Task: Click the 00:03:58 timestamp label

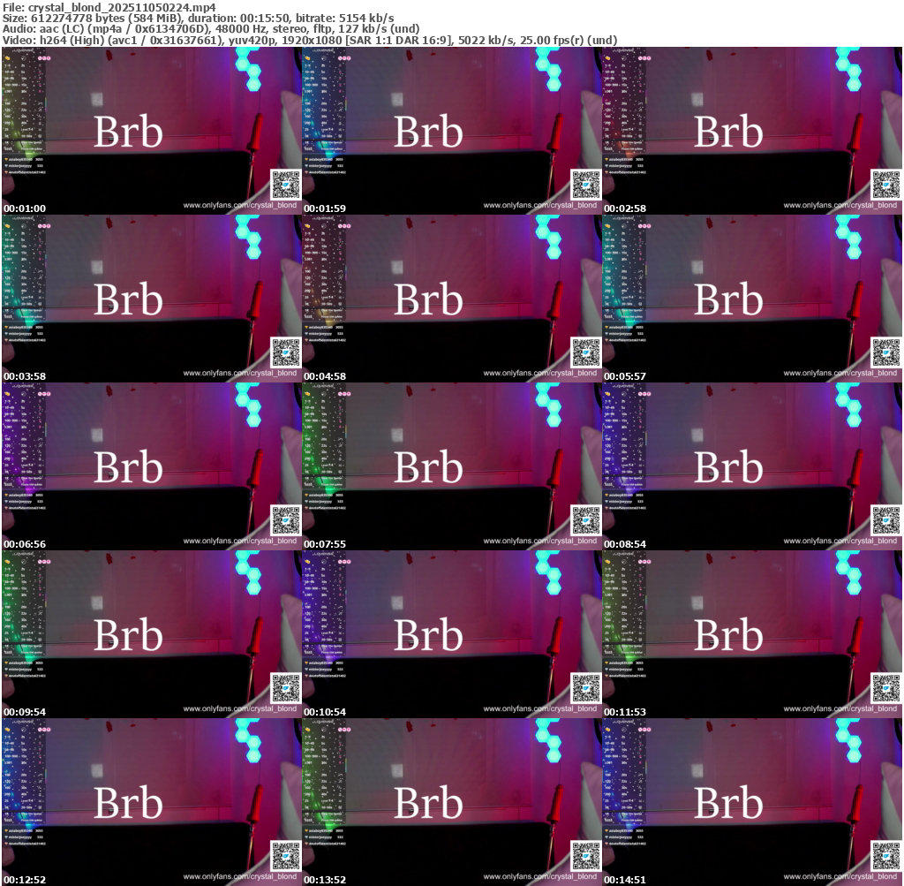Action: pos(25,376)
